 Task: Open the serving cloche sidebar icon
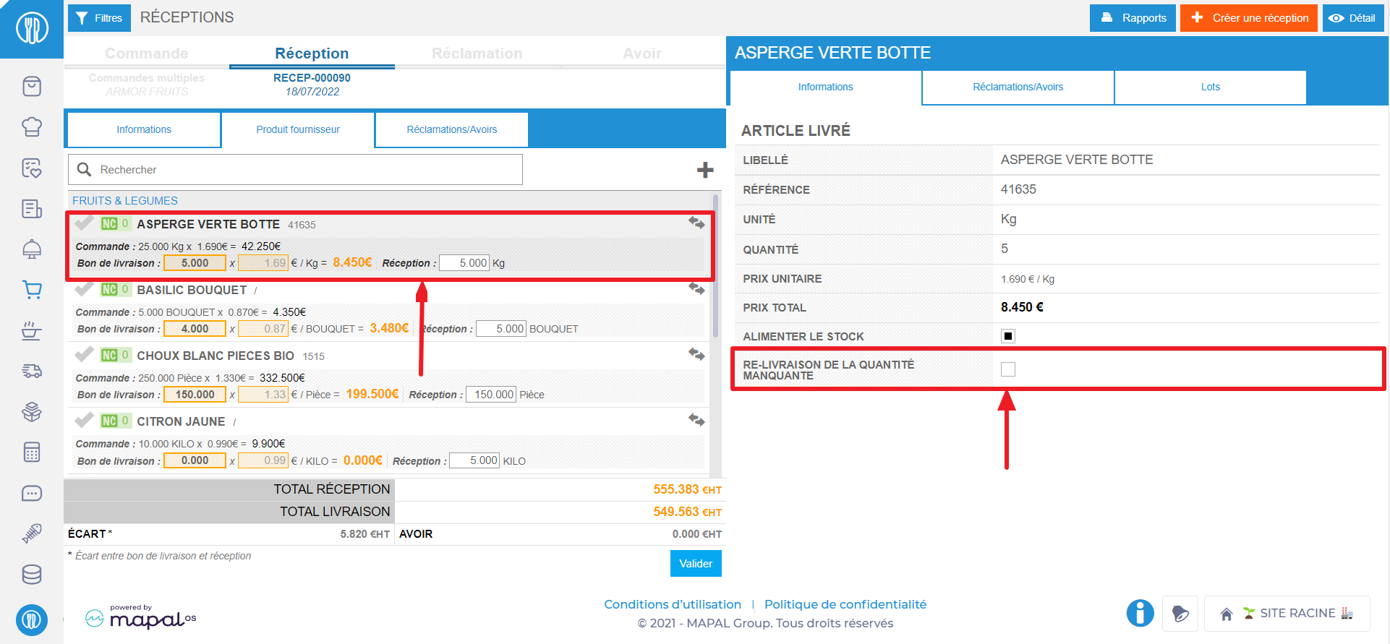[32, 249]
